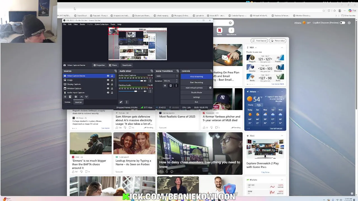This screenshot has height=201, width=358.
Task: Open advanced audio properties gear in Audio Mixer
Action: coord(121,102)
